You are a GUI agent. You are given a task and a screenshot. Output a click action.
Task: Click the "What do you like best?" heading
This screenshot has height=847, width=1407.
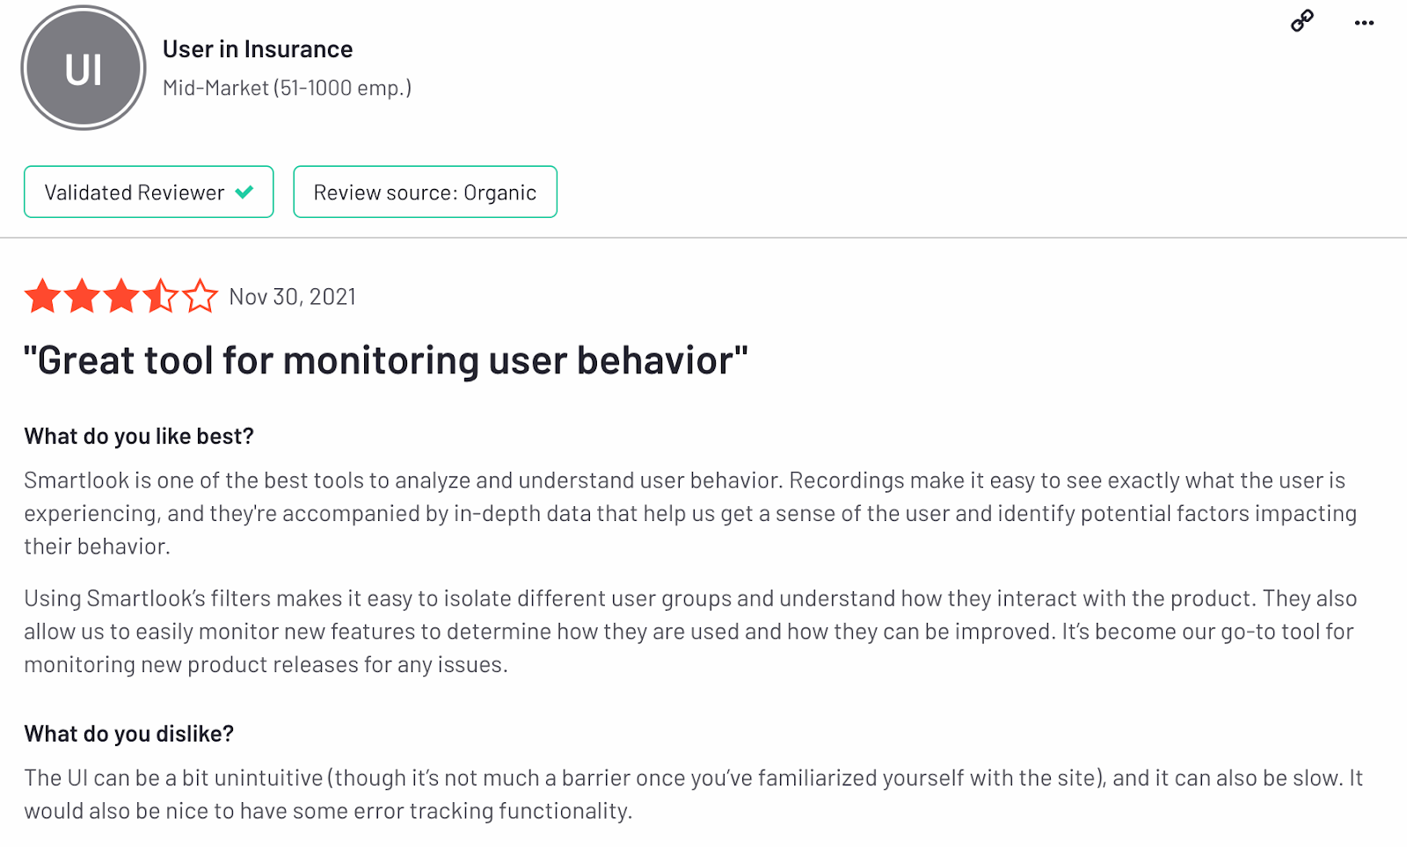tap(139, 436)
